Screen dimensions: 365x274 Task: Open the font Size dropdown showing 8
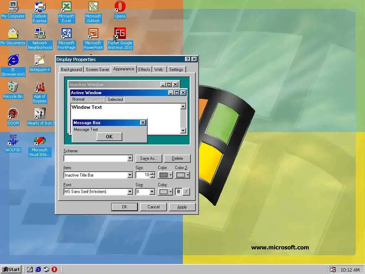[152, 192]
